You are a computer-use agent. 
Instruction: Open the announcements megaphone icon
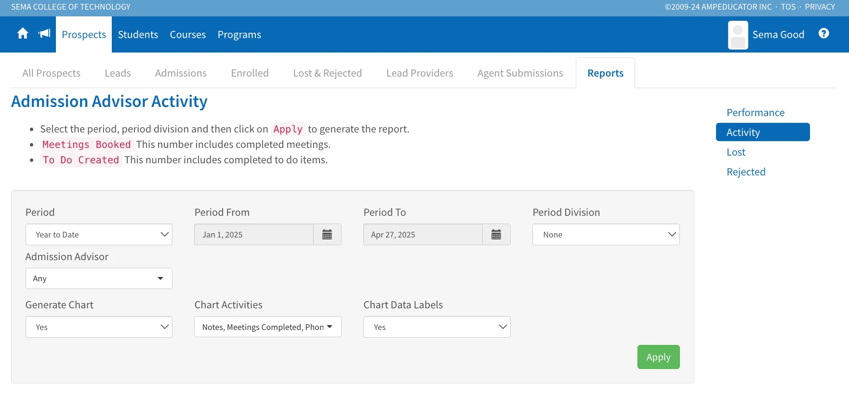point(44,34)
